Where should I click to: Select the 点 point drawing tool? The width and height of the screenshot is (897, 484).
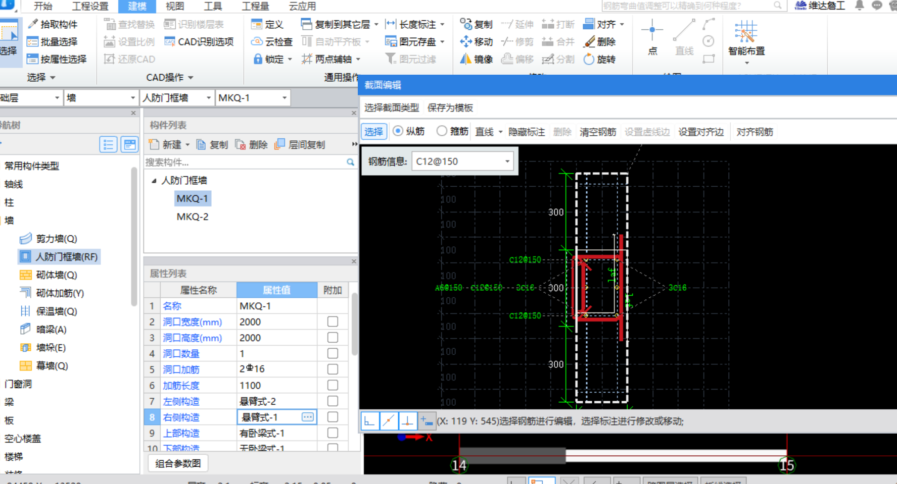pyautogui.click(x=652, y=37)
